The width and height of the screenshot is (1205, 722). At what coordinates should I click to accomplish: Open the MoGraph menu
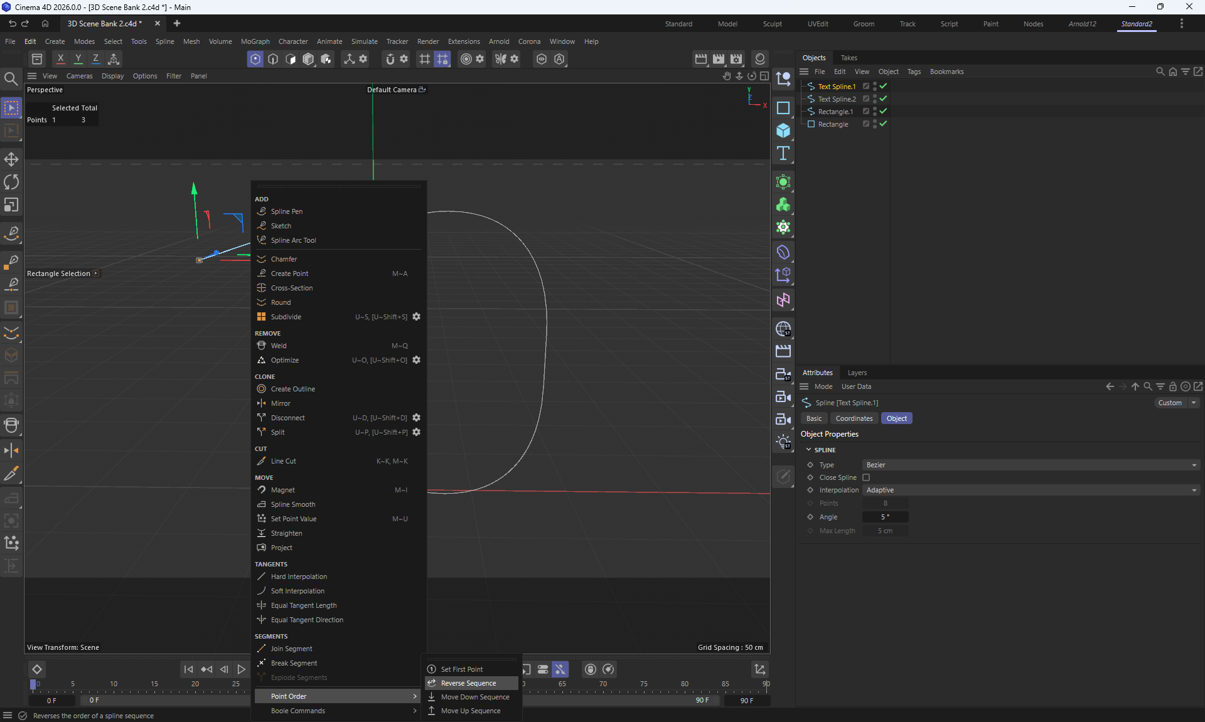(x=255, y=41)
